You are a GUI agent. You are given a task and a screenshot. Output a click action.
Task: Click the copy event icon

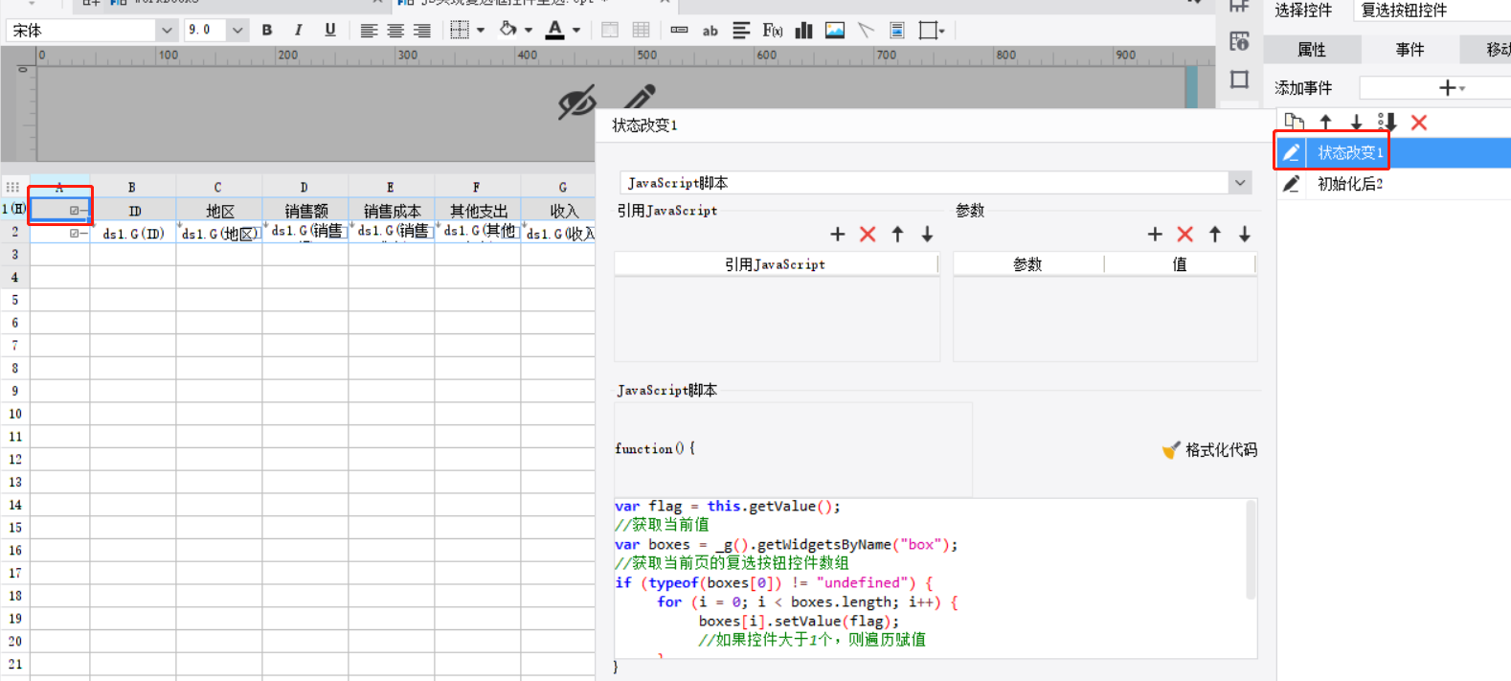(1295, 123)
